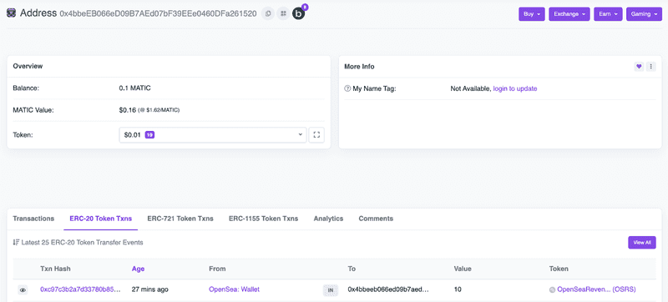This screenshot has width=668, height=302.
Task: Click the login to update link
Action: pyautogui.click(x=515, y=88)
